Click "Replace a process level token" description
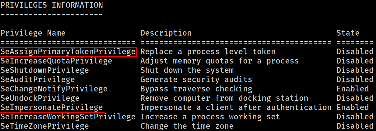The height and width of the screenshot is (131, 376). [208, 52]
